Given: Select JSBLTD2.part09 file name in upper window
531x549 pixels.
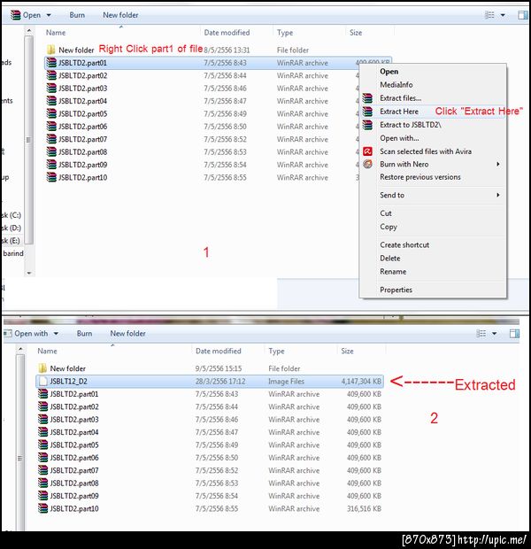Looking at the screenshot, I should click(x=82, y=165).
